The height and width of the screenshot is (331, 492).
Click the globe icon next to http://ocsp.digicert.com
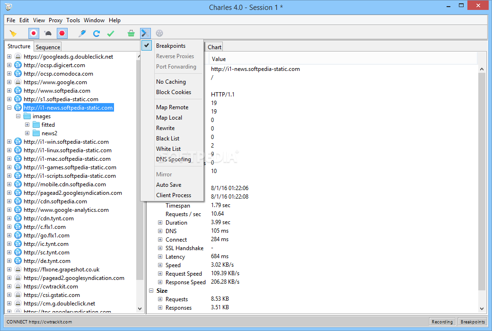pyautogui.click(x=18, y=65)
